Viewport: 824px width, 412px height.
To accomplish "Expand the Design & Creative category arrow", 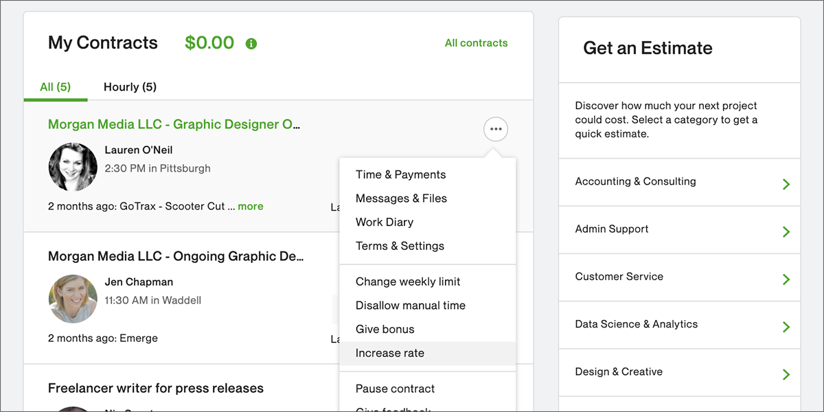I will point(786,374).
